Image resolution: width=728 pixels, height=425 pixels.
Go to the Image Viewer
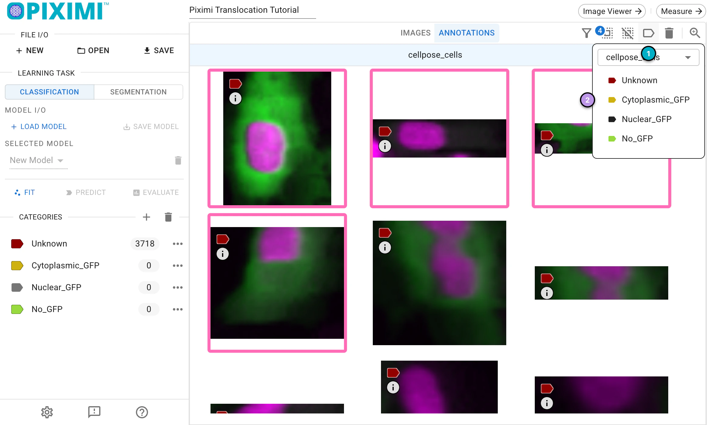(612, 11)
